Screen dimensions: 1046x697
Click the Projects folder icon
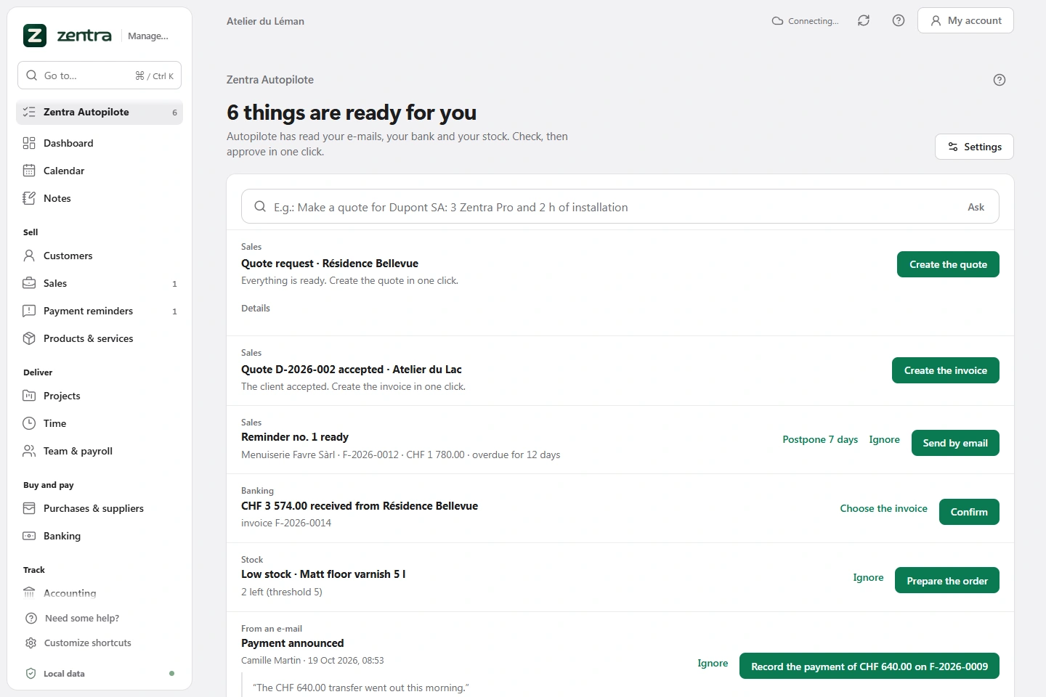tap(29, 396)
